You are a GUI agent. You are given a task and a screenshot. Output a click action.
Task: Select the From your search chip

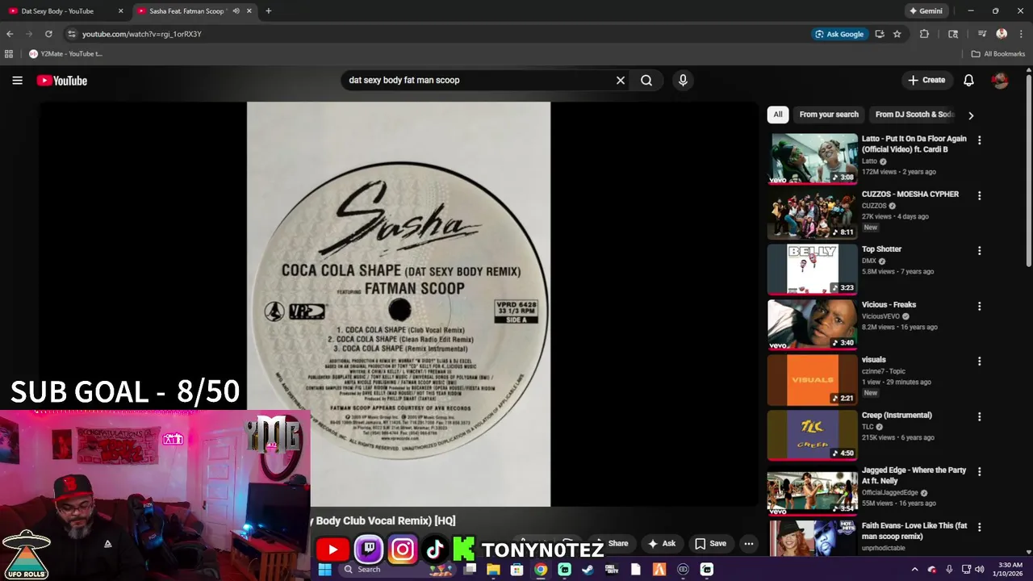(x=829, y=115)
